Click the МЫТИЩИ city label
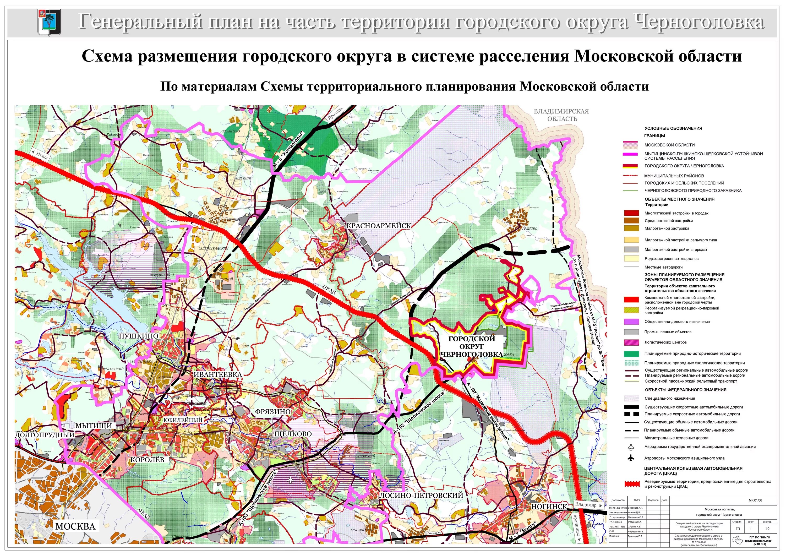786x555 pixels. 94,426
